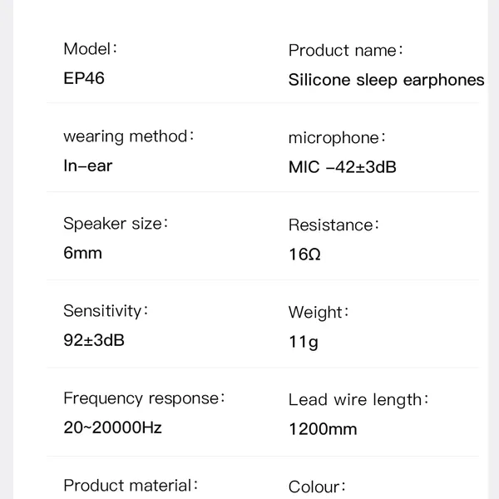Click the Speaker size label
Viewport: 499px width, 499px height.
coord(116,223)
